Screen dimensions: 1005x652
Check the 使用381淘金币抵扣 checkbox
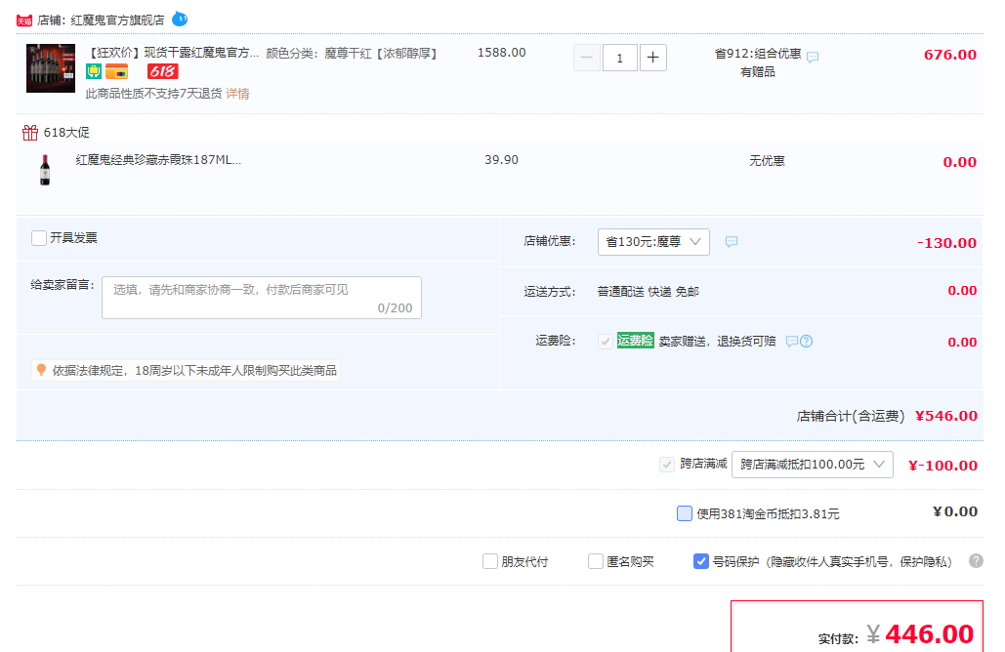685,513
